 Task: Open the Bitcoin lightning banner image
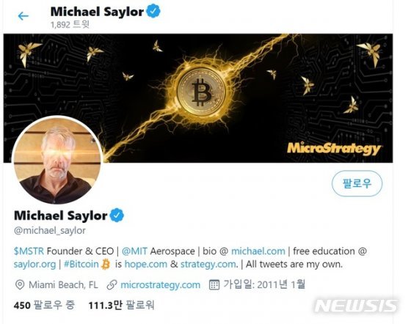[x=198, y=98]
